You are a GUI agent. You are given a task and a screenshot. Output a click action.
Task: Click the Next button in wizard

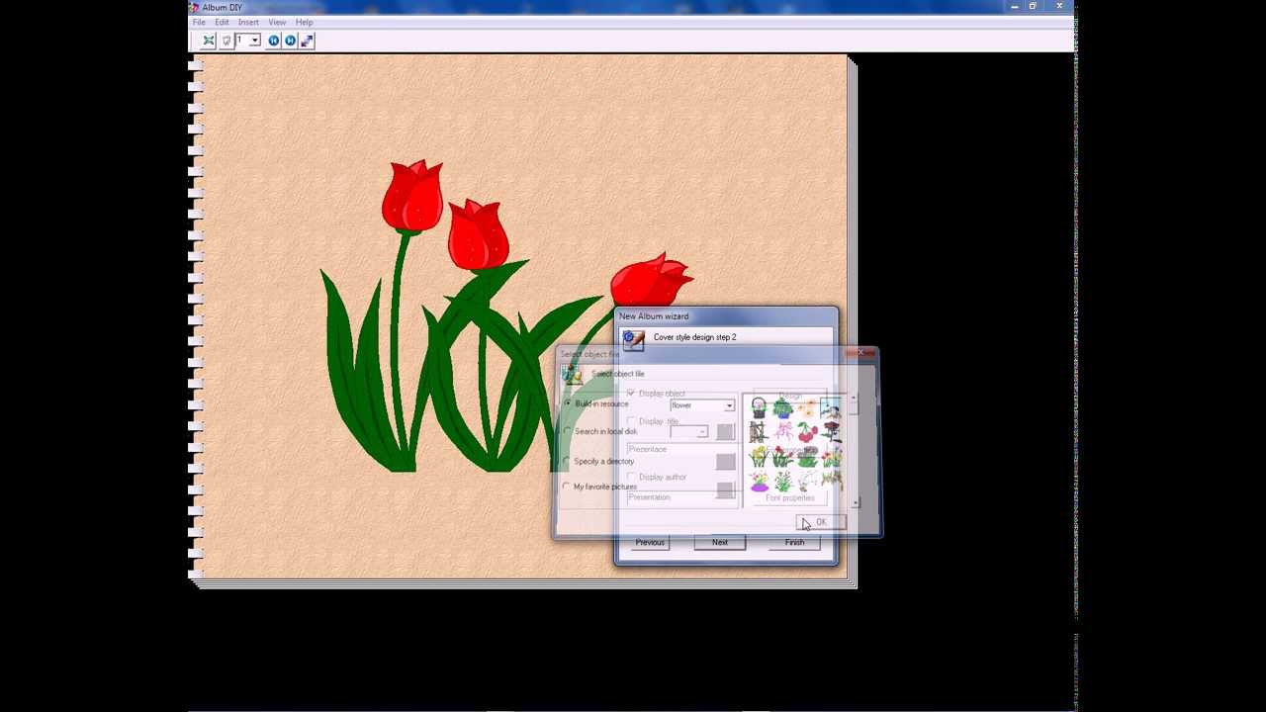[720, 543]
